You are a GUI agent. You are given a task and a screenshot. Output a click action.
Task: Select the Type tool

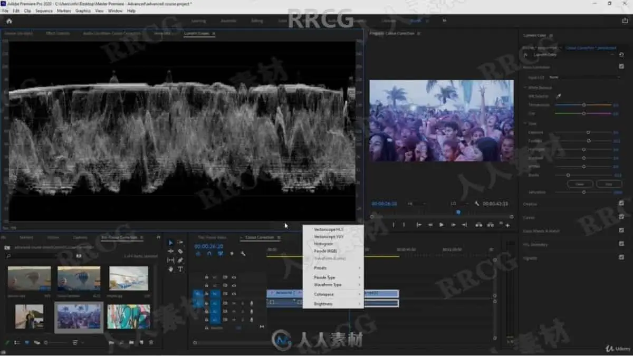180,269
